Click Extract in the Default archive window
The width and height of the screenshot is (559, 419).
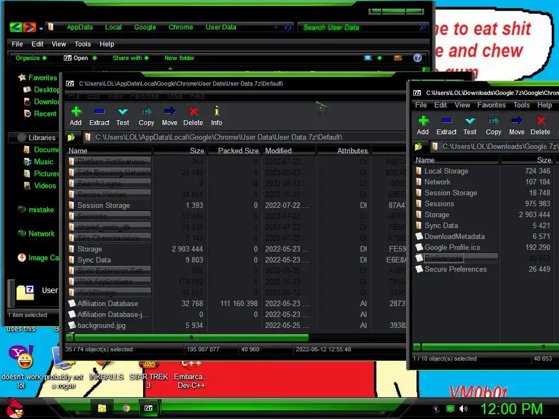[x=99, y=116]
